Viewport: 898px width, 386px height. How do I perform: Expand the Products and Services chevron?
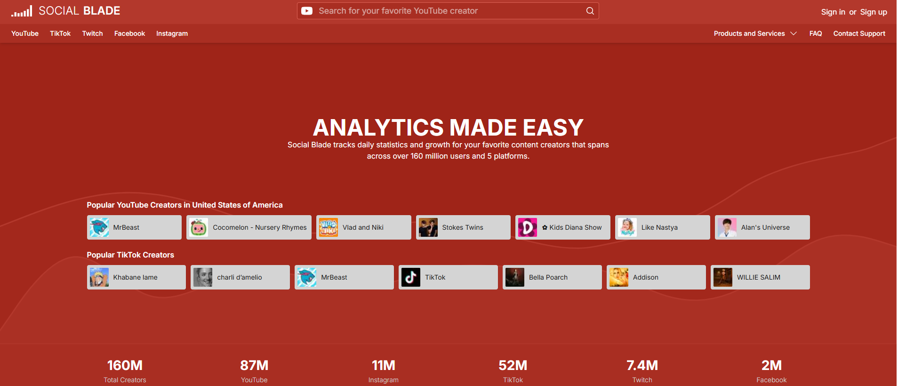pos(794,33)
